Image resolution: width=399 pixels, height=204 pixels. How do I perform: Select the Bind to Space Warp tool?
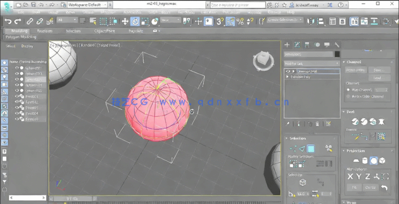(50, 21)
